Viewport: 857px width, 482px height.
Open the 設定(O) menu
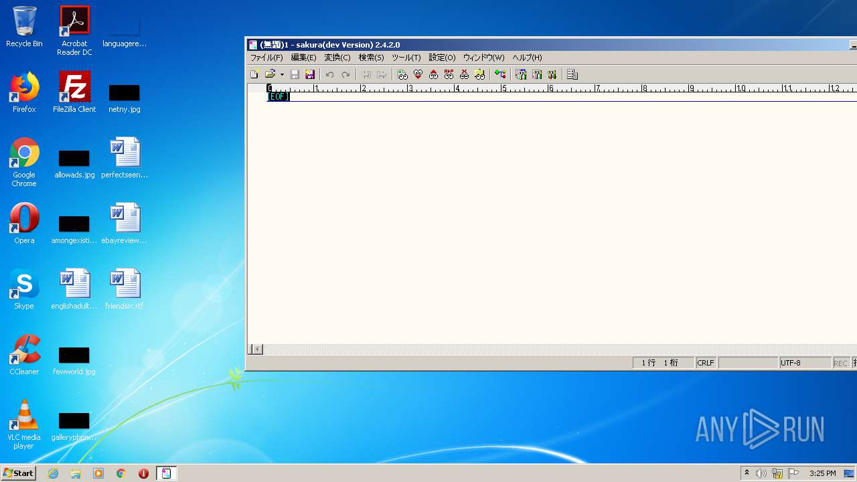(442, 58)
